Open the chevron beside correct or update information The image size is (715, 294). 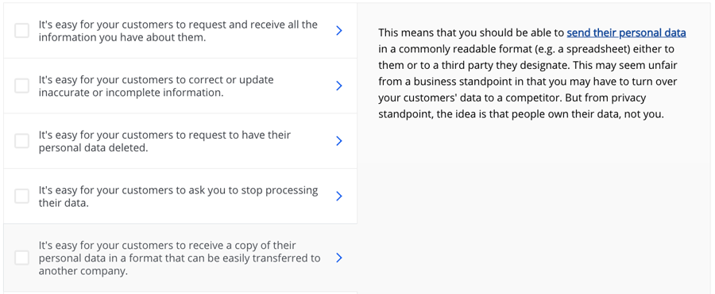[338, 86]
